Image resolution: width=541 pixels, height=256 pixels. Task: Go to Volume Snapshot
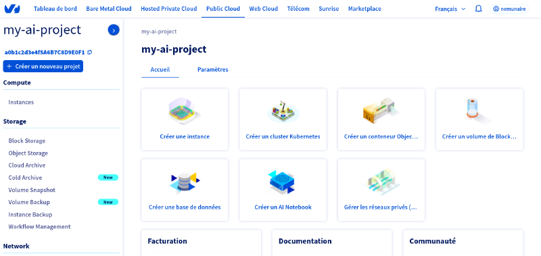(32, 190)
